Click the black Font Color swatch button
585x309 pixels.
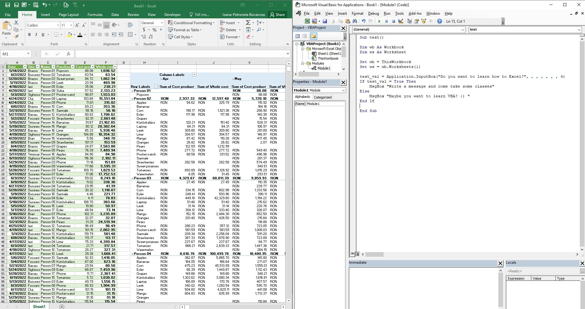(x=80, y=35)
